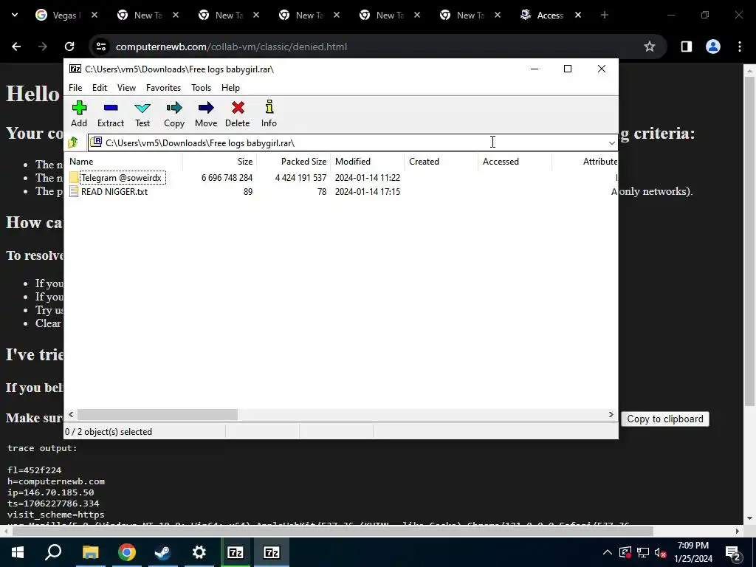Open the clock showing 7:09 PM
The image size is (756, 567).
[693, 552]
